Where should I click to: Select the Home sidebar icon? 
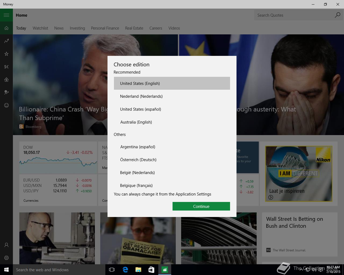(x=6, y=28)
